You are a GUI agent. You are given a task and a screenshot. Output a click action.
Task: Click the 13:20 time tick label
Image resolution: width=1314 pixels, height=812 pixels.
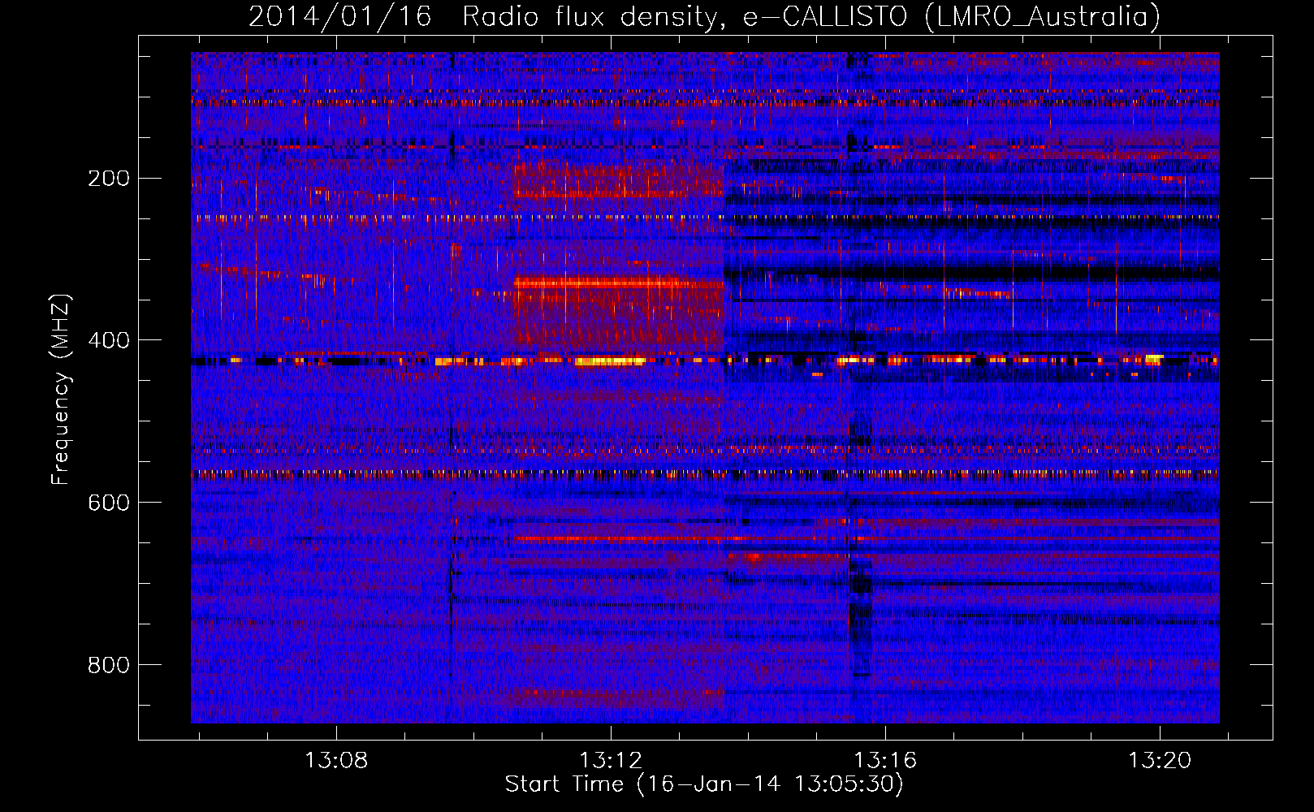point(1160,760)
